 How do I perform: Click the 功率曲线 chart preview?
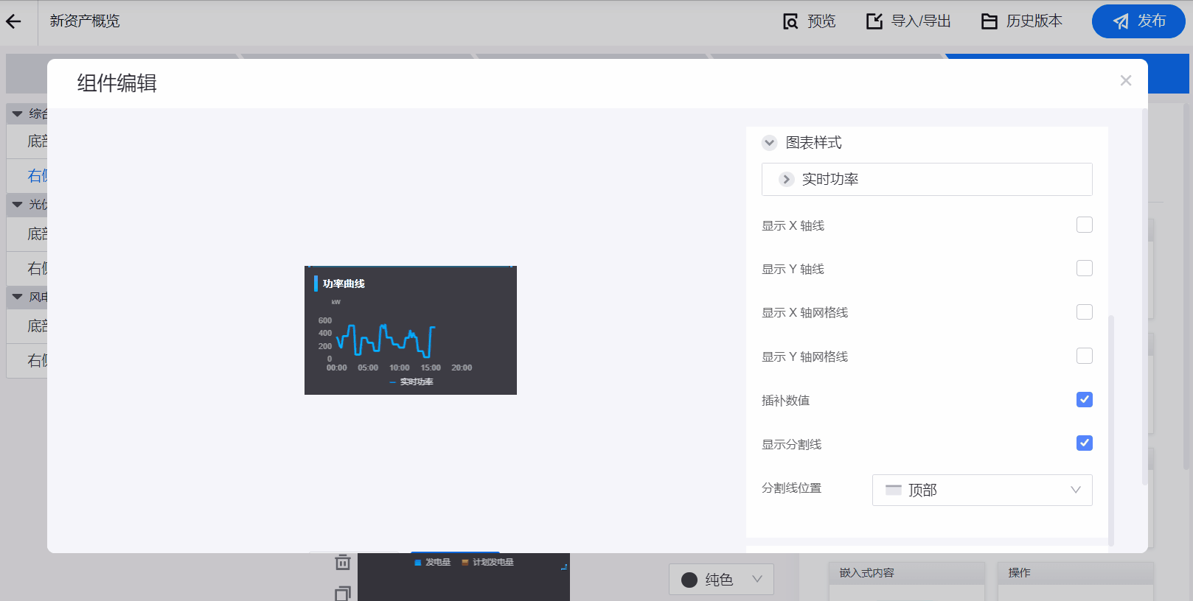(x=410, y=330)
